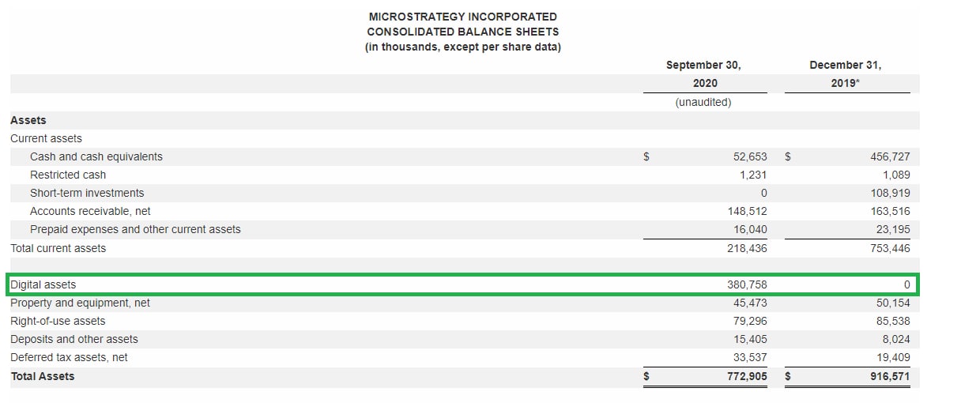Click the Digital assets row label
Viewport: 961px width, 403px height.
[x=43, y=284]
